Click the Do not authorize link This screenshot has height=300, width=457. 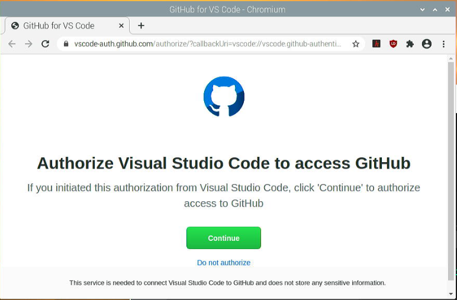224,263
